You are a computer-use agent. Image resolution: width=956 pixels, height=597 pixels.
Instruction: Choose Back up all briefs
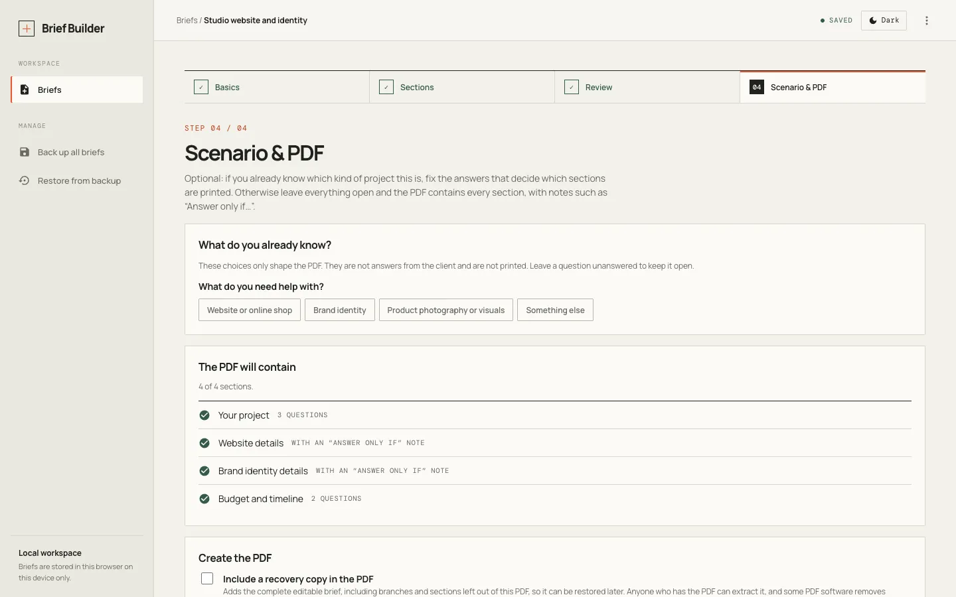77,152
